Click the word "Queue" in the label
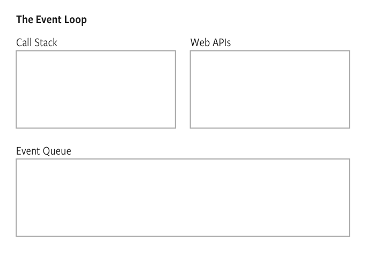This screenshot has height=256, width=373. pos(57,151)
